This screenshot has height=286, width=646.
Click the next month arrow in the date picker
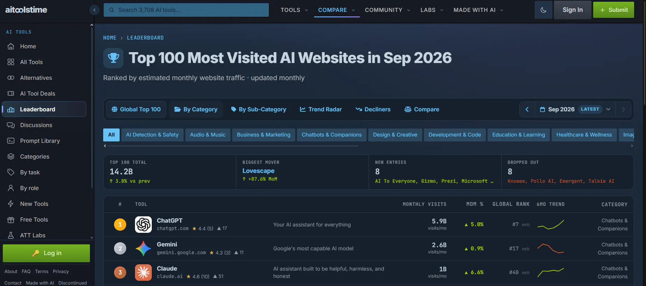point(623,110)
